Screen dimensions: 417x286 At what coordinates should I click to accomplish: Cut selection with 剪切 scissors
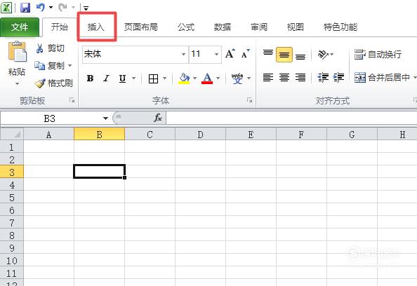click(x=50, y=48)
